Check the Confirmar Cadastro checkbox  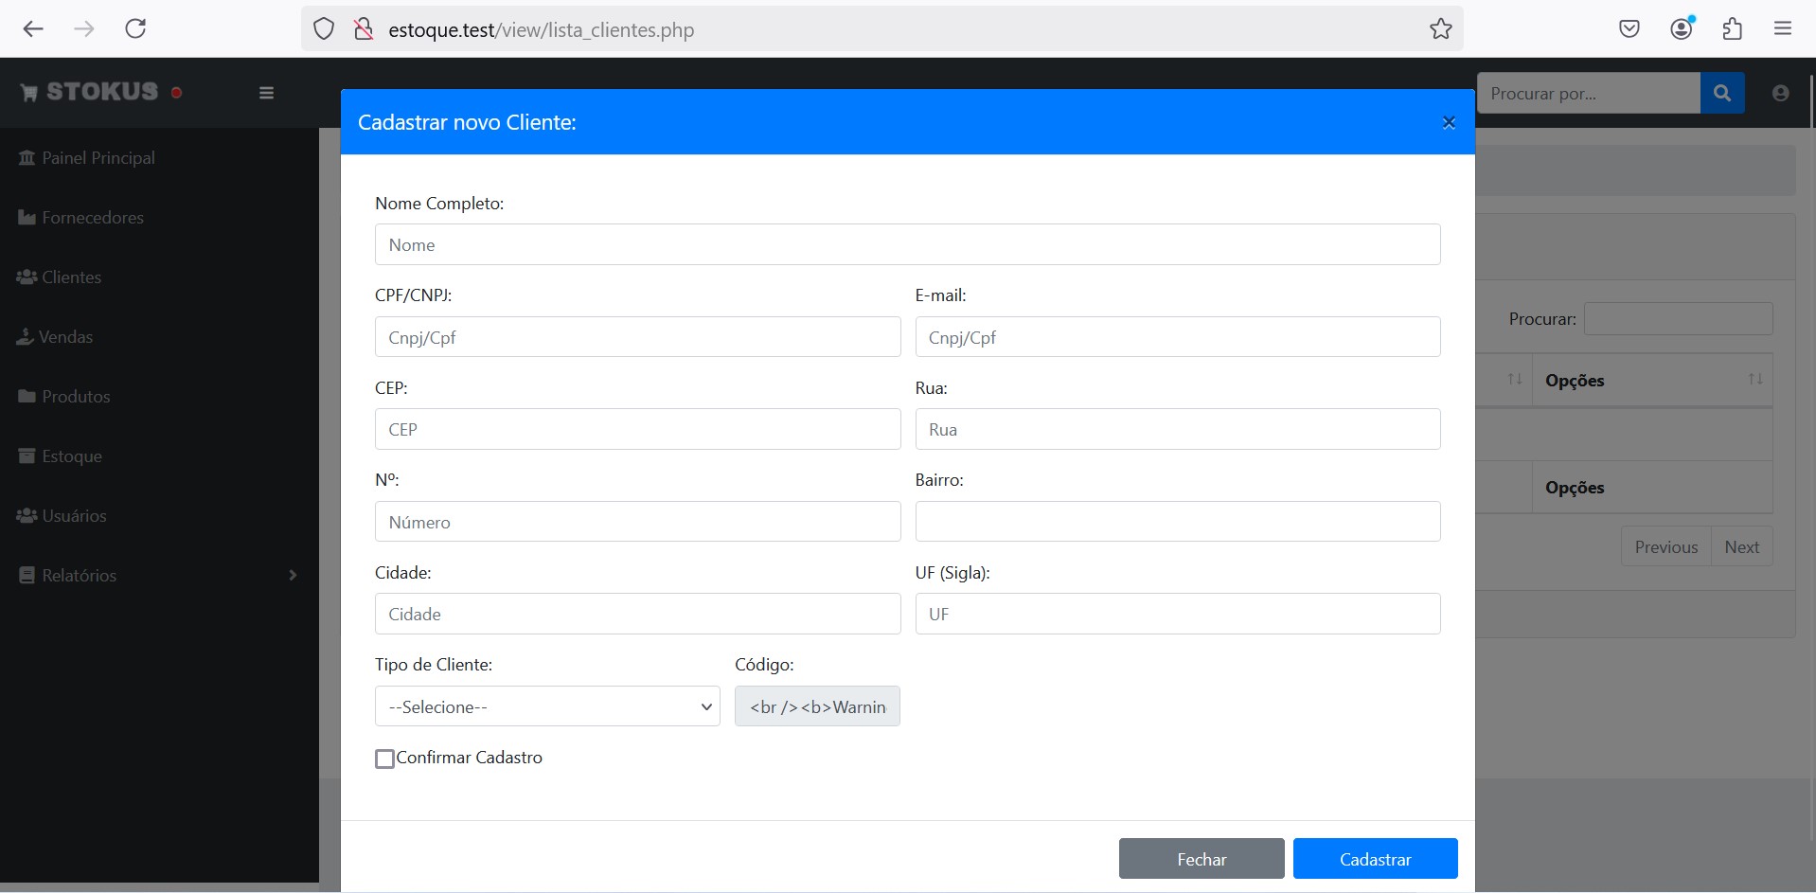pos(384,759)
